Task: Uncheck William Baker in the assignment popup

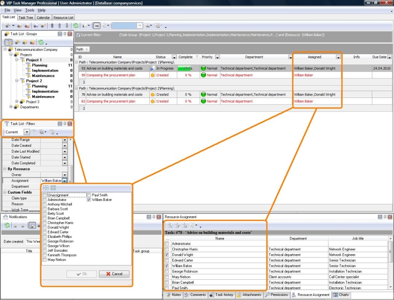Action: point(89,200)
